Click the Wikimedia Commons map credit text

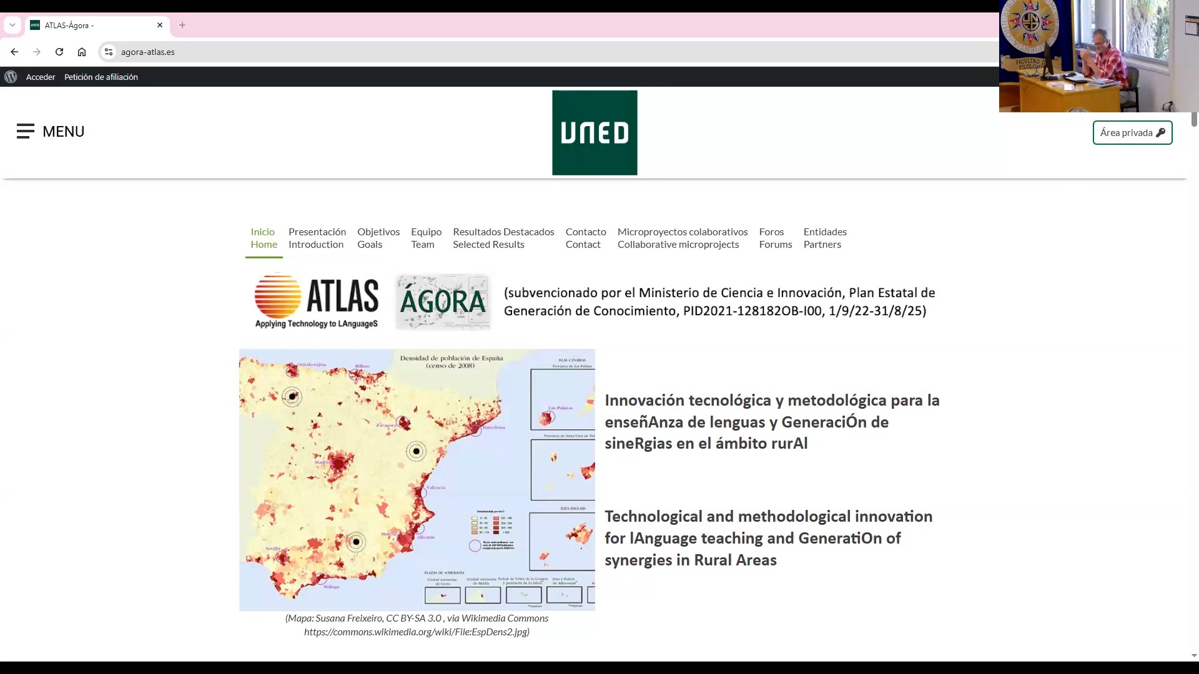click(x=417, y=625)
